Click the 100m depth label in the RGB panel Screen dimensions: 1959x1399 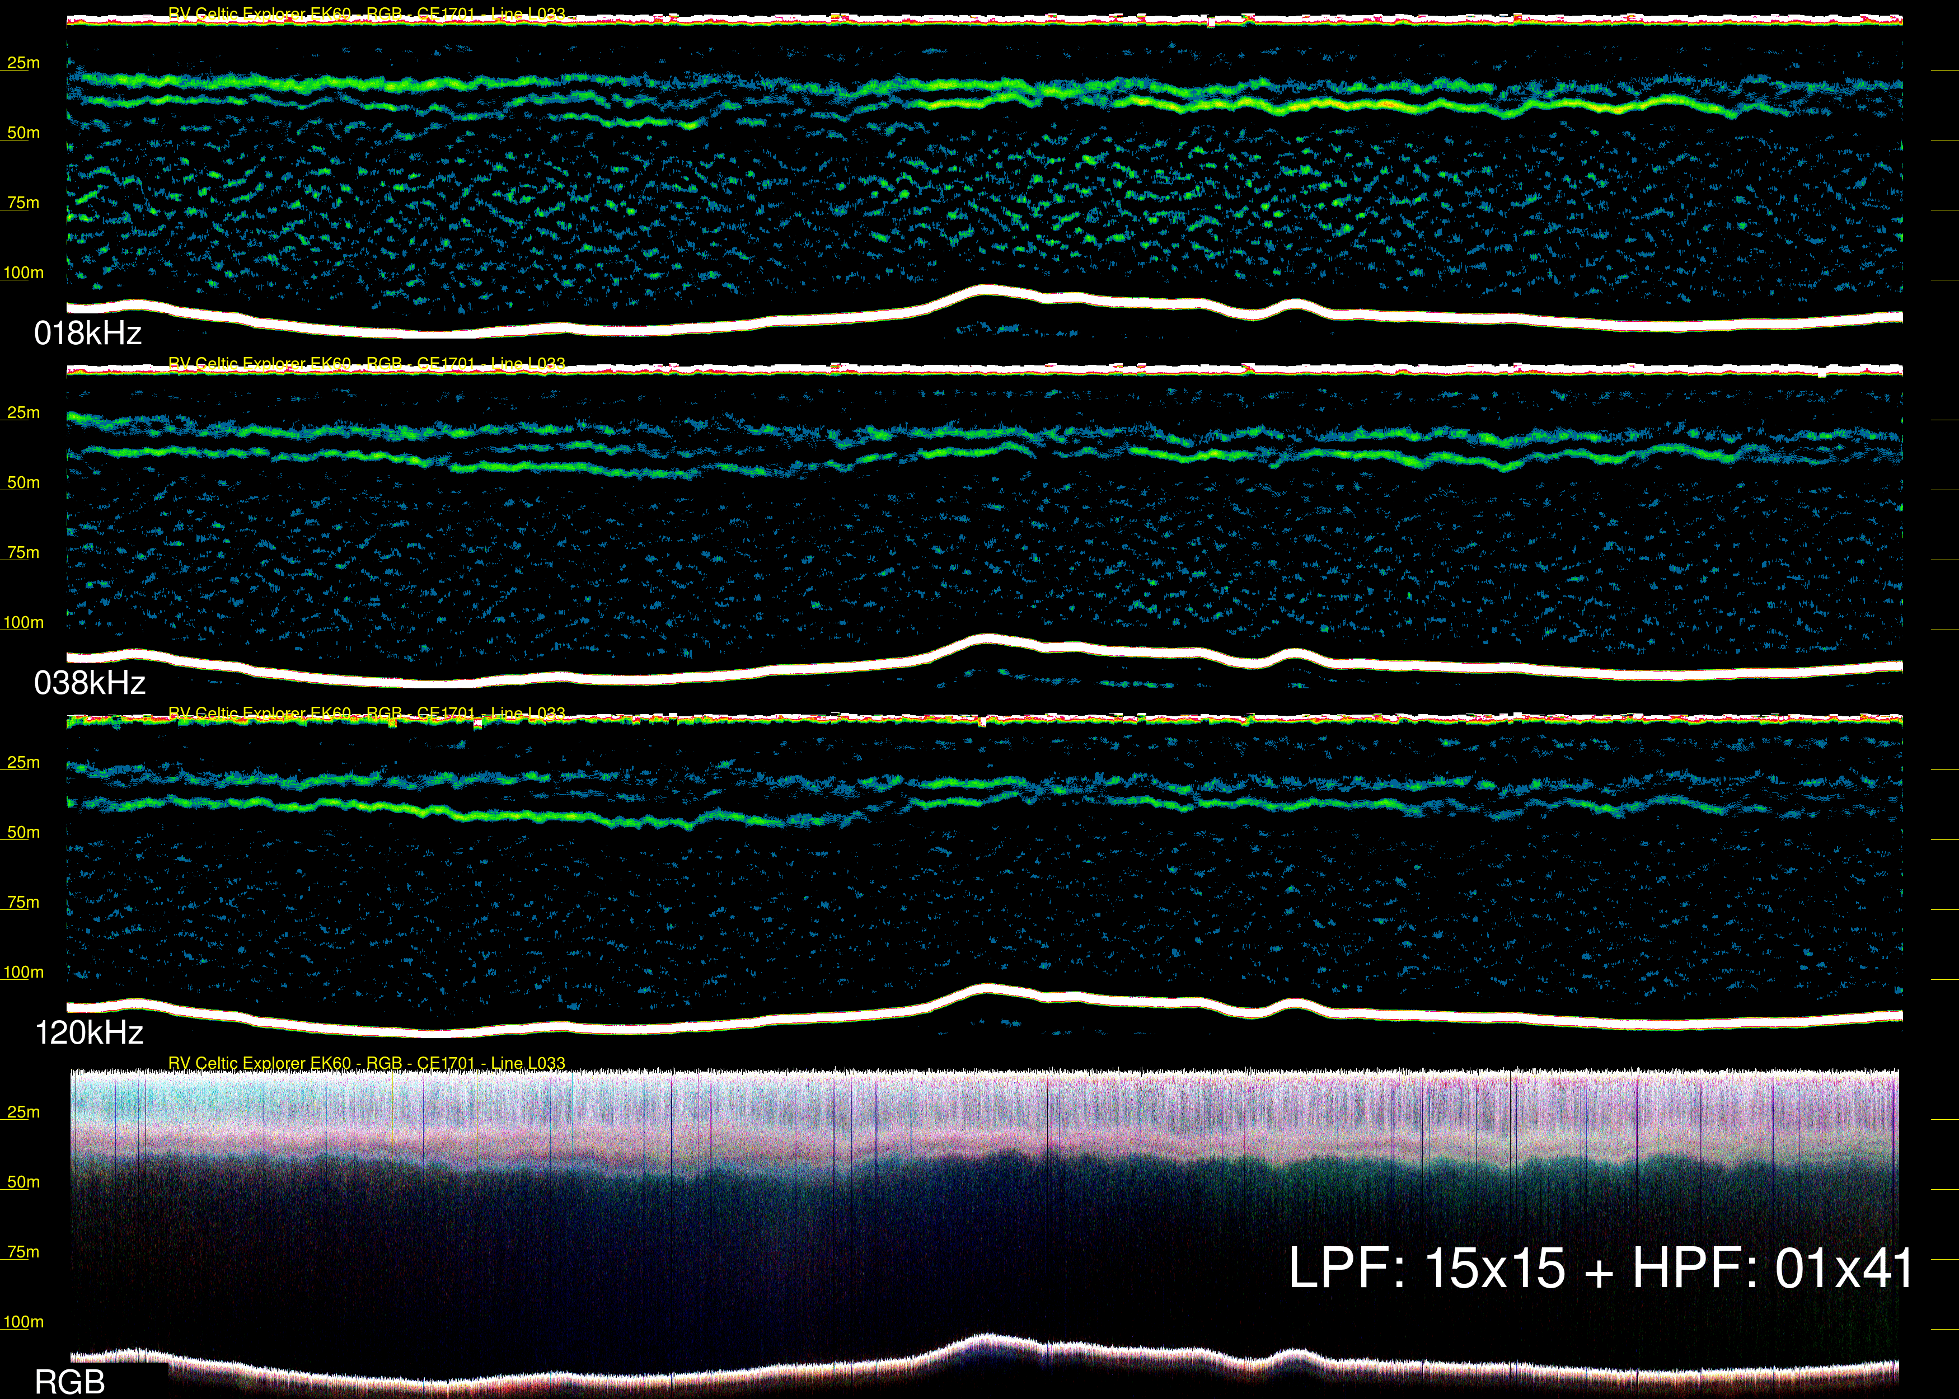pos(24,1321)
